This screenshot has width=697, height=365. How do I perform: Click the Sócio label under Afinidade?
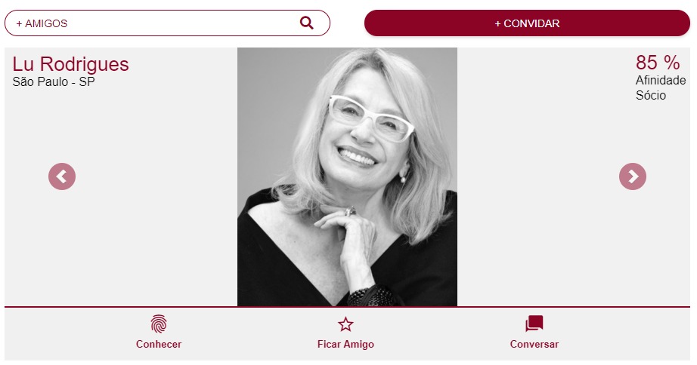point(651,95)
